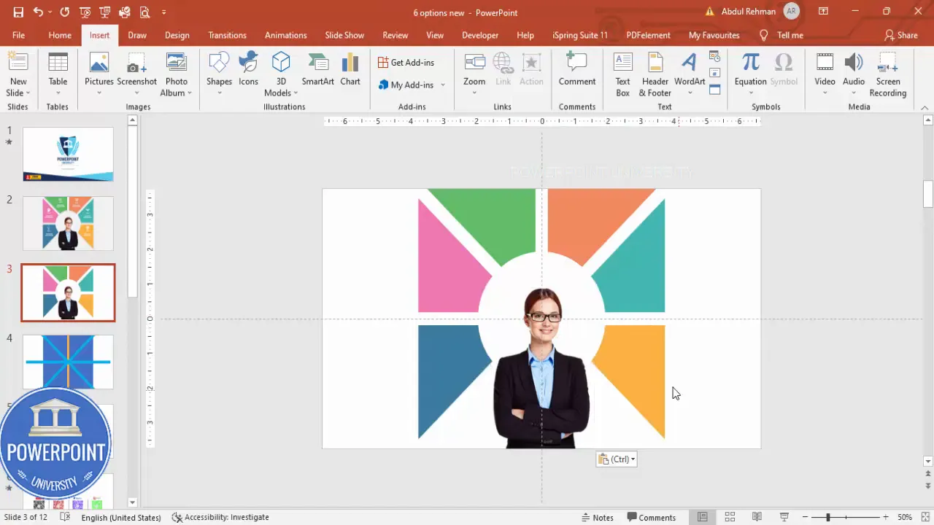Image resolution: width=934 pixels, height=525 pixels.
Task: Insert an Equation
Action: [x=750, y=74]
